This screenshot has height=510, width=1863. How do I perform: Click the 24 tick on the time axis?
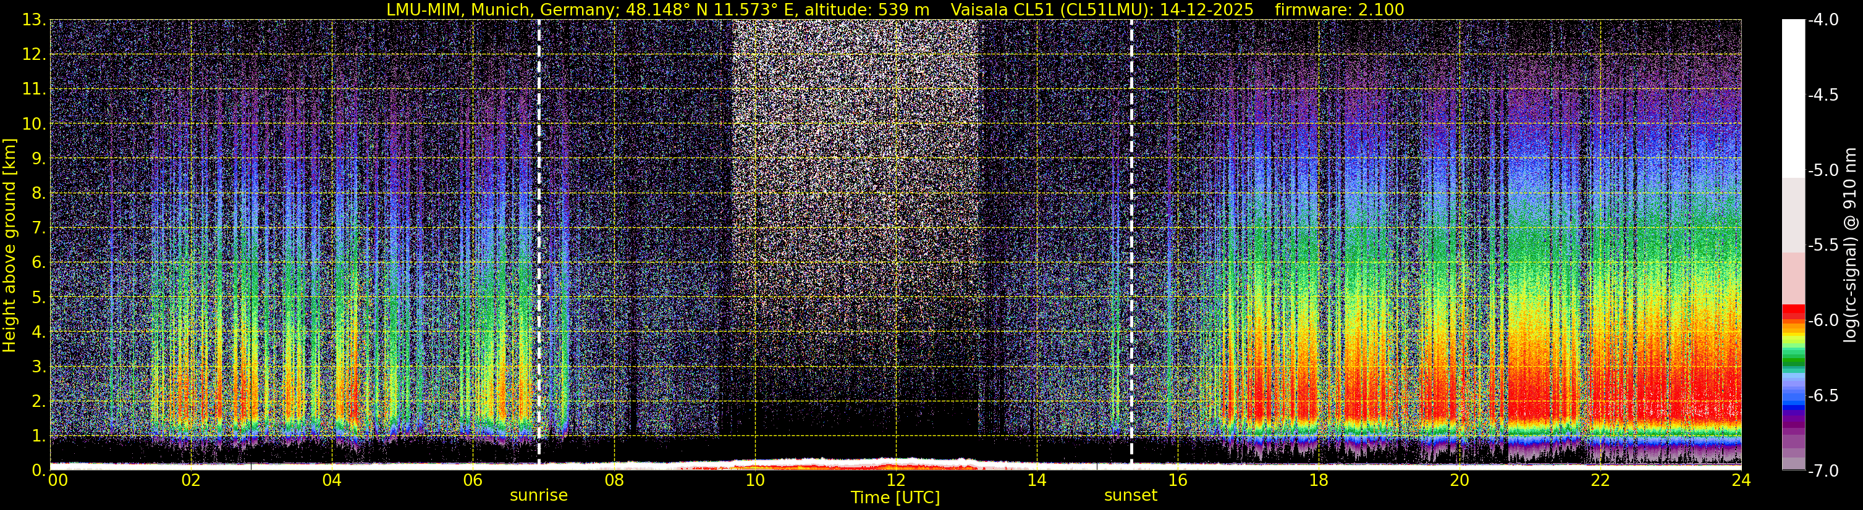[1741, 480]
